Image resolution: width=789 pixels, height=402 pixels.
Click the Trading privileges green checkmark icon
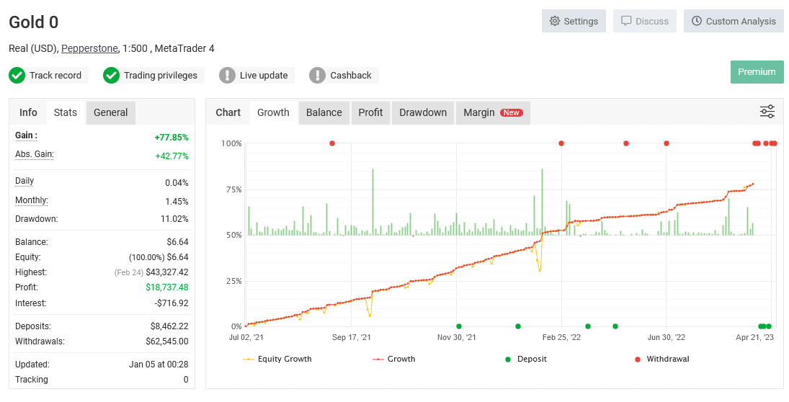click(111, 75)
